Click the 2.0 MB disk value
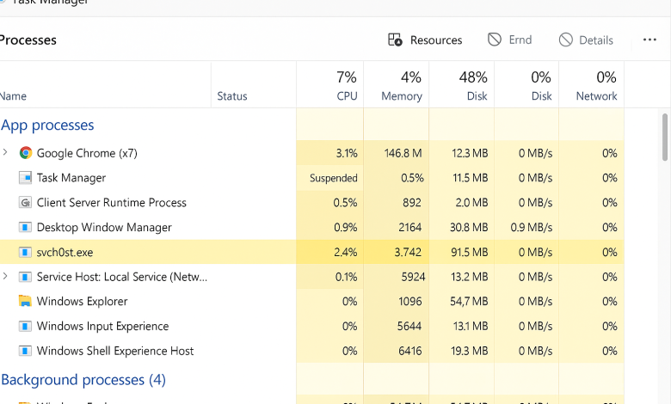 pos(471,203)
